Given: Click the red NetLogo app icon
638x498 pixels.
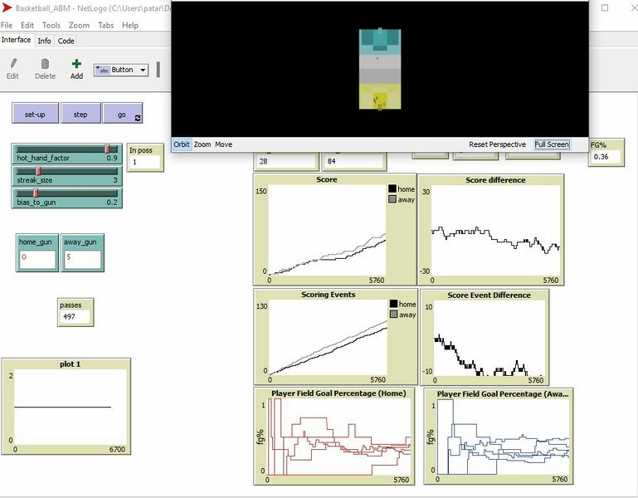Looking at the screenshot, I should tap(7, 8).
